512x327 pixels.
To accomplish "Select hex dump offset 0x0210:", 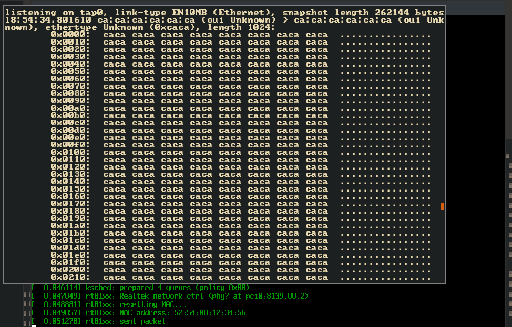I will (70, 278).
